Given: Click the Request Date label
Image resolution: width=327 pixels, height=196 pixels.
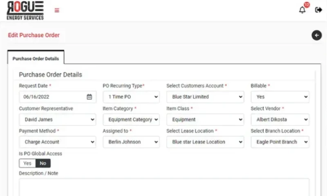Looking at the screenshot, I should 34,86.
